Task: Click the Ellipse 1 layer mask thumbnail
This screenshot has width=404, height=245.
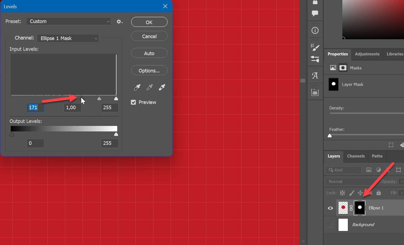Action: 359,208
